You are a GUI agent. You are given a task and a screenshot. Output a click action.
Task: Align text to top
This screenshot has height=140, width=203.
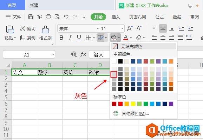pyautogui.click(x=154, y=28)
